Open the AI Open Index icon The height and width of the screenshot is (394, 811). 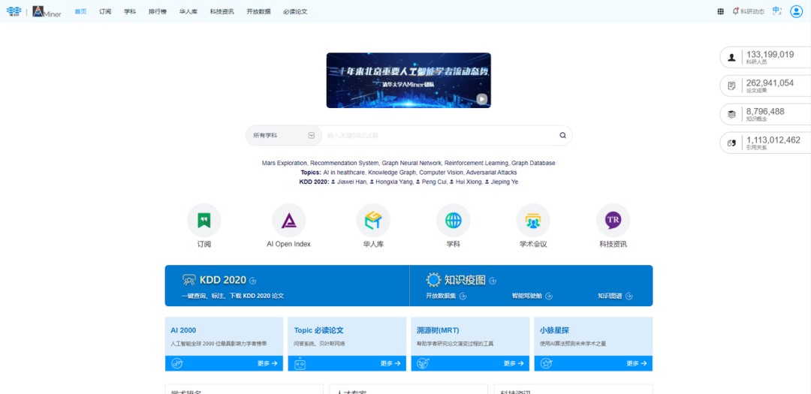(288, 221)
